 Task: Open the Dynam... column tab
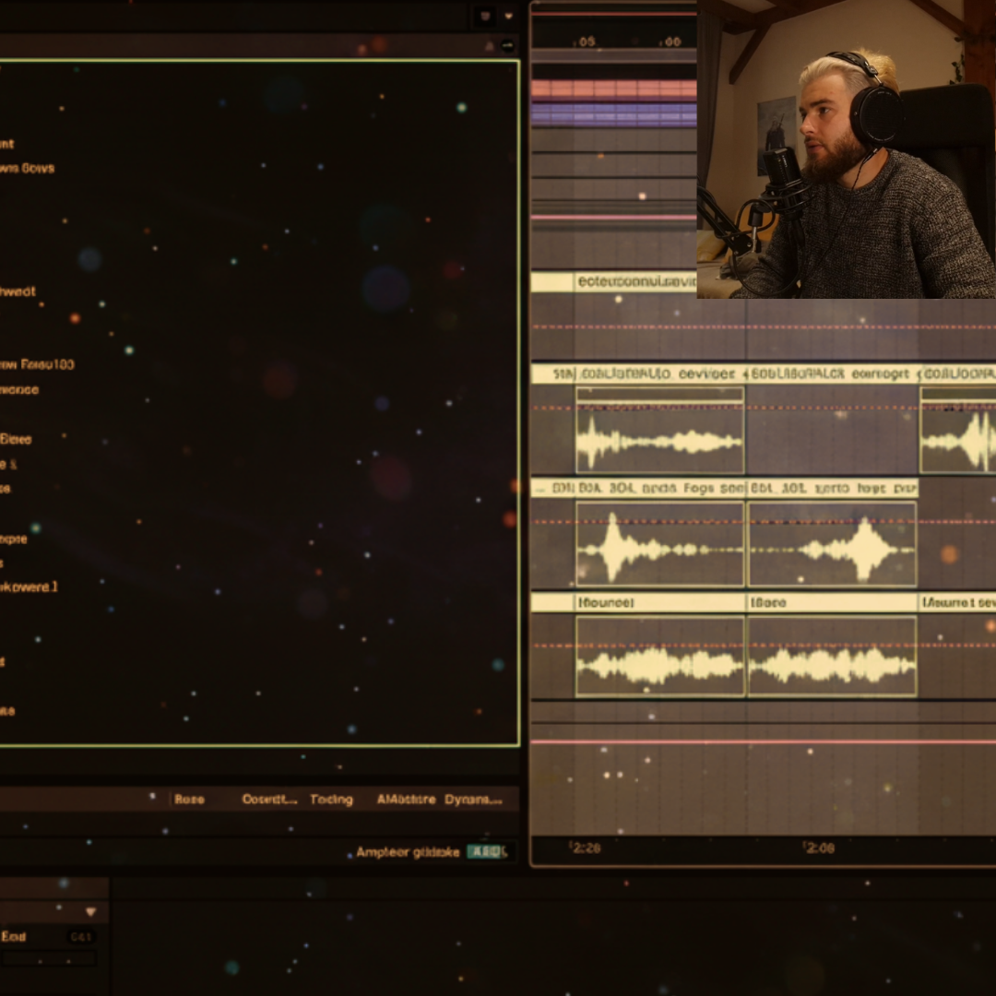point(473,800)
